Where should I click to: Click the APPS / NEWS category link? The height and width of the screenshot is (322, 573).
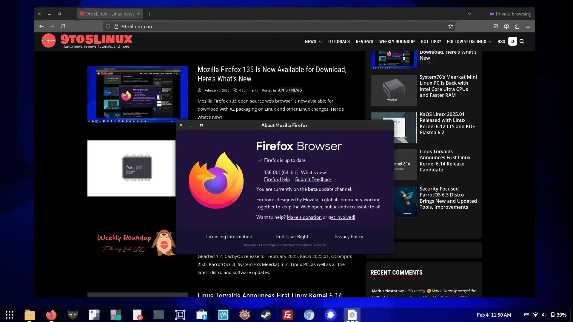[x=290, y=90]
